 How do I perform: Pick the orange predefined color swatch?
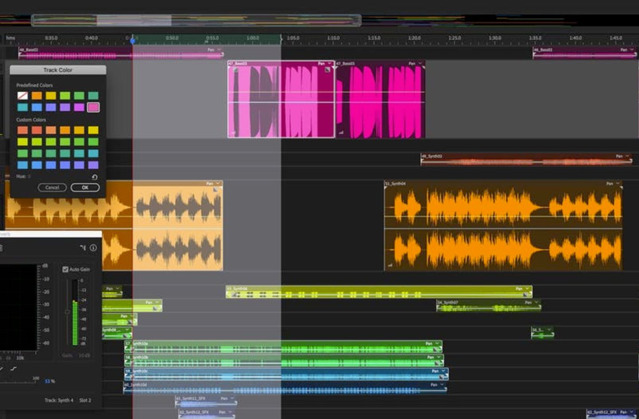[37, 96]
